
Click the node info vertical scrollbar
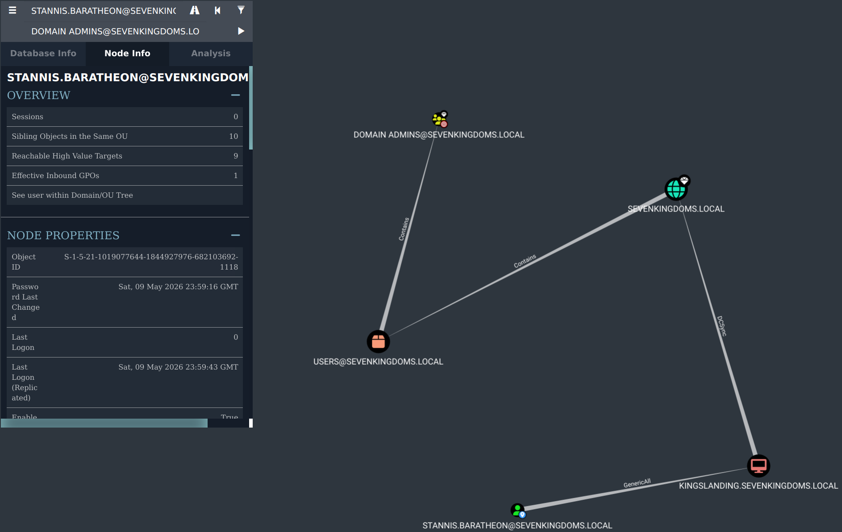(x=251, y=108)
